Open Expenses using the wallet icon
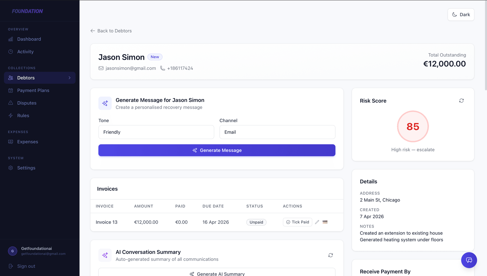Screen dimensions: 487x276 10,142
